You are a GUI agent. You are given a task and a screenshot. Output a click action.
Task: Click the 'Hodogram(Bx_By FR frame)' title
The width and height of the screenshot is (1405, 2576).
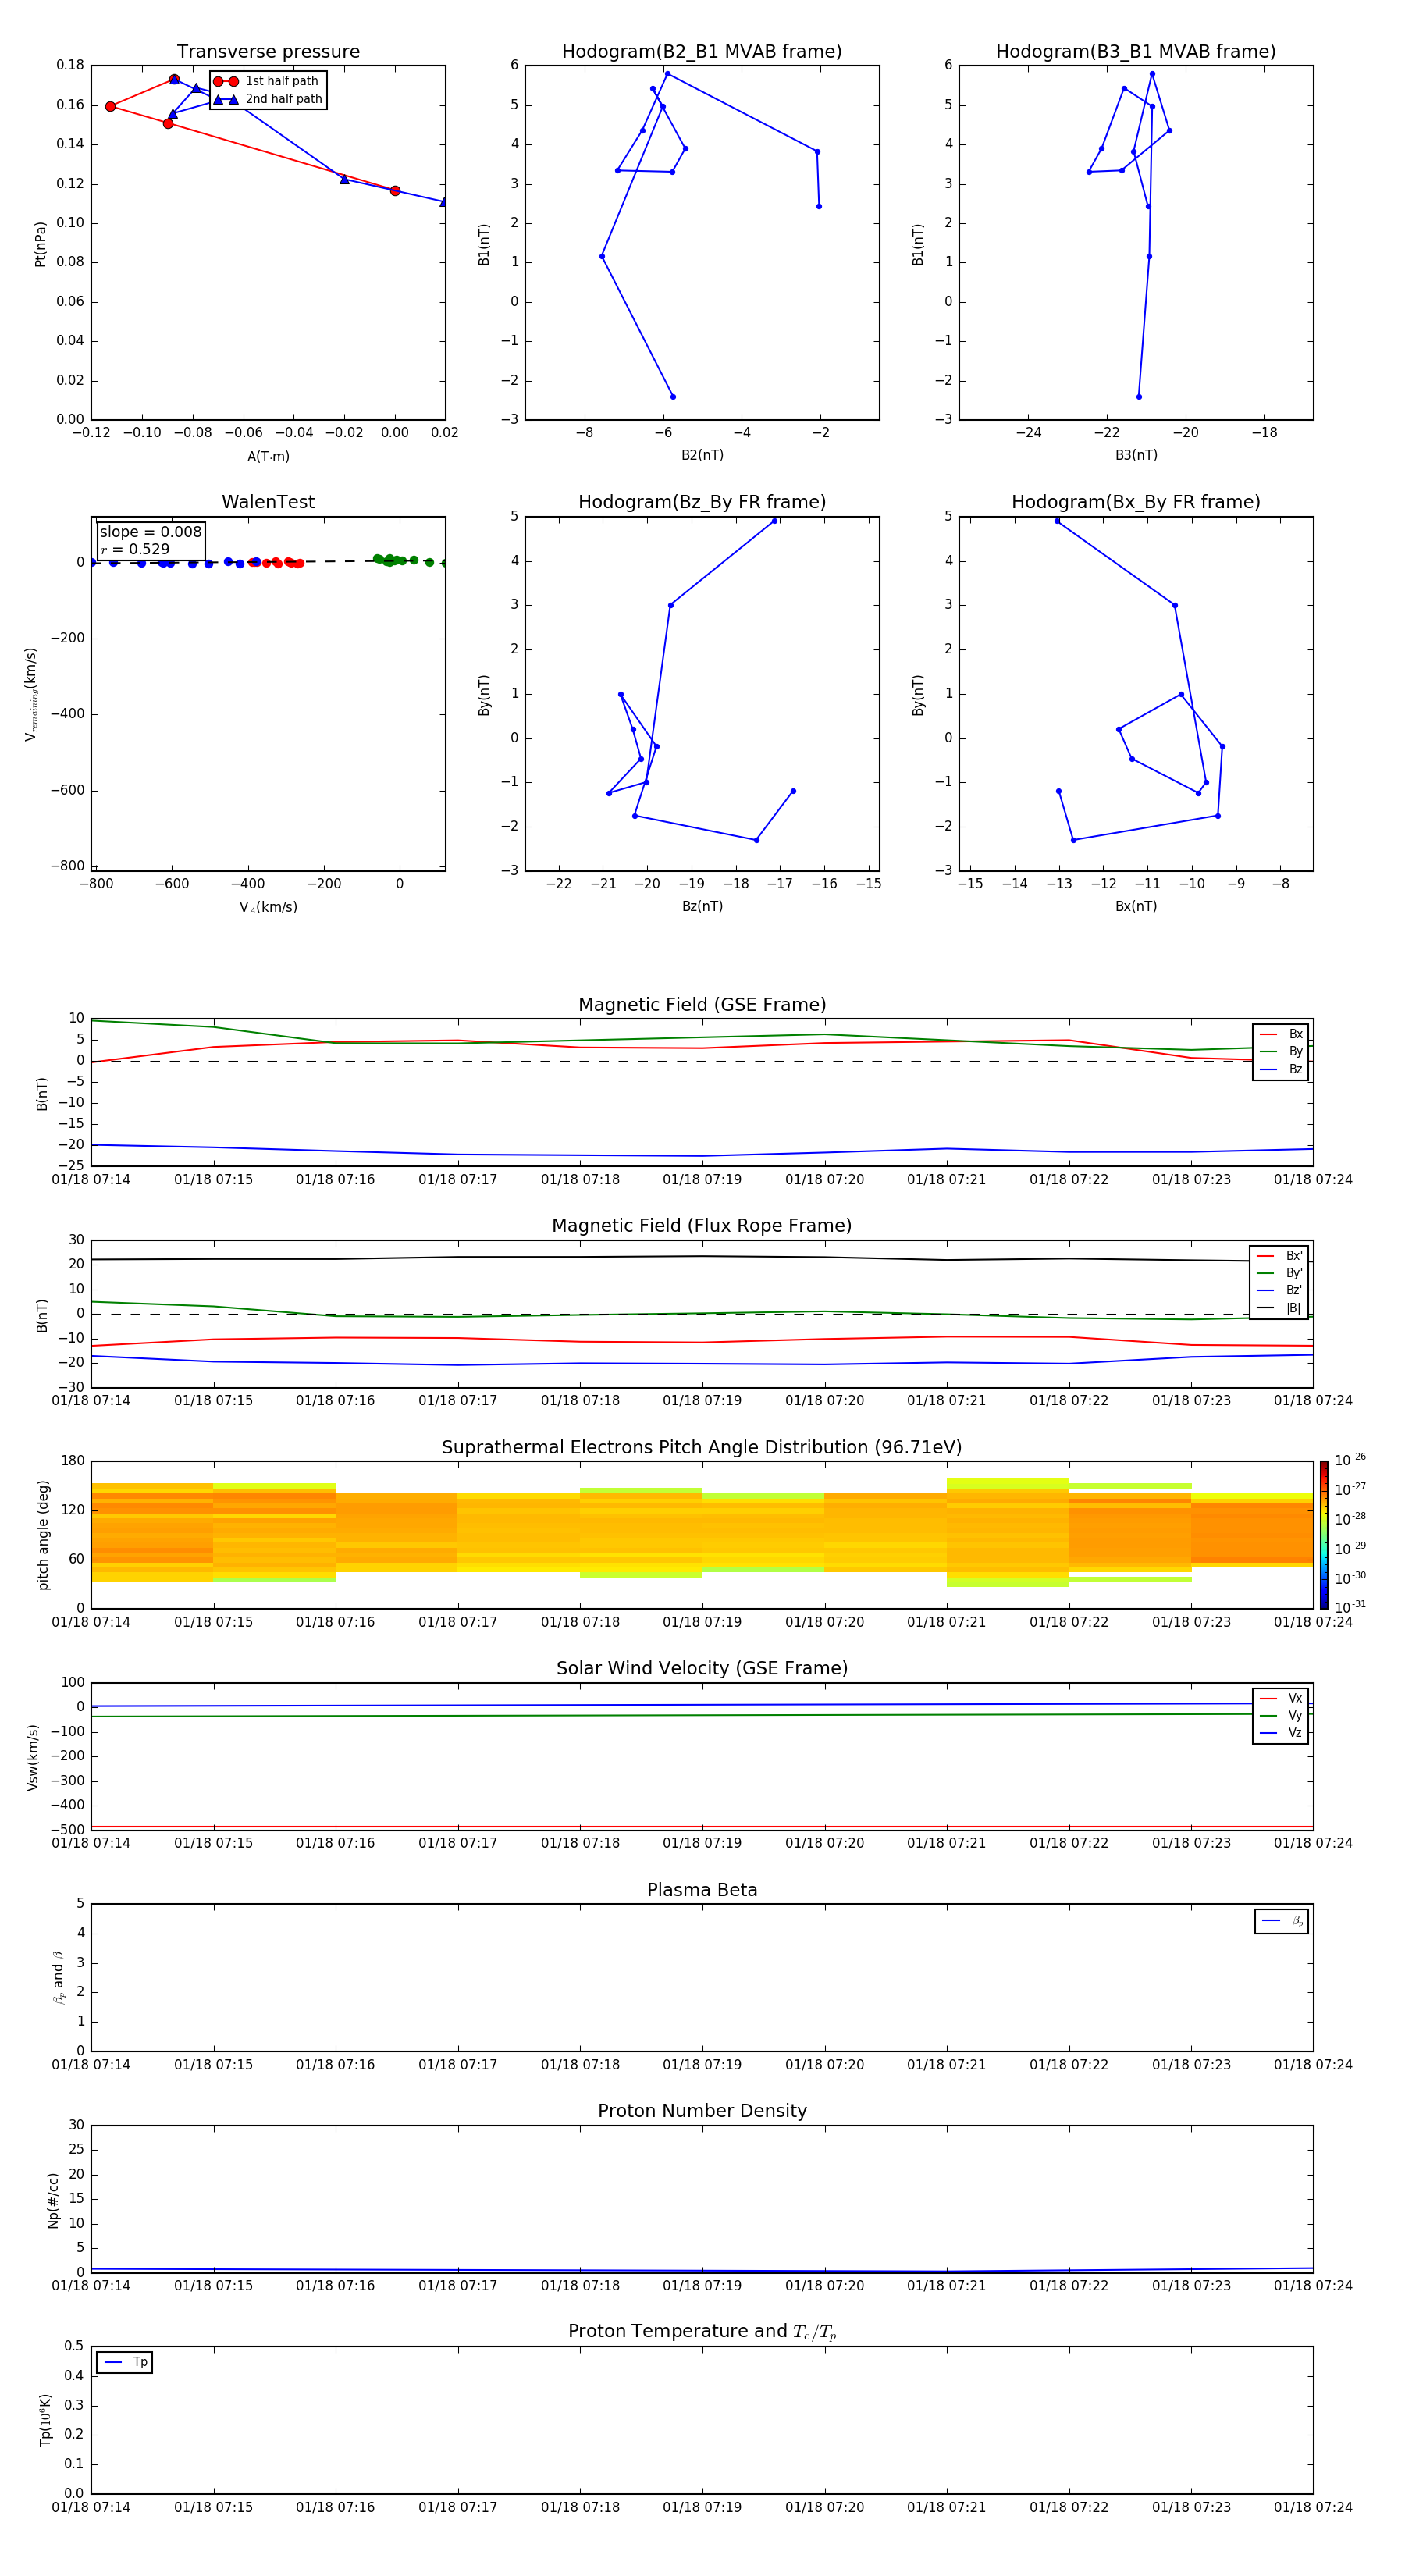tap(1136, 502)
